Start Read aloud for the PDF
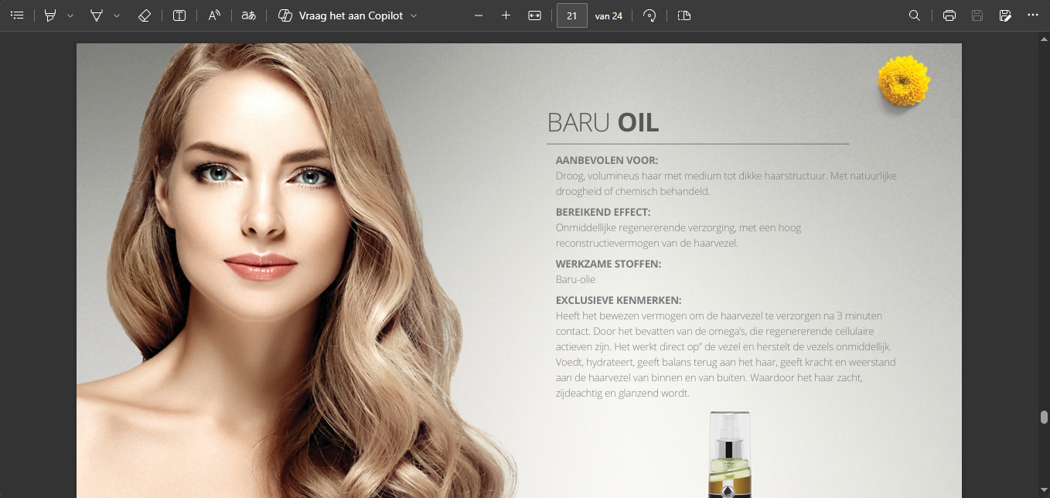 coord(214,15)
